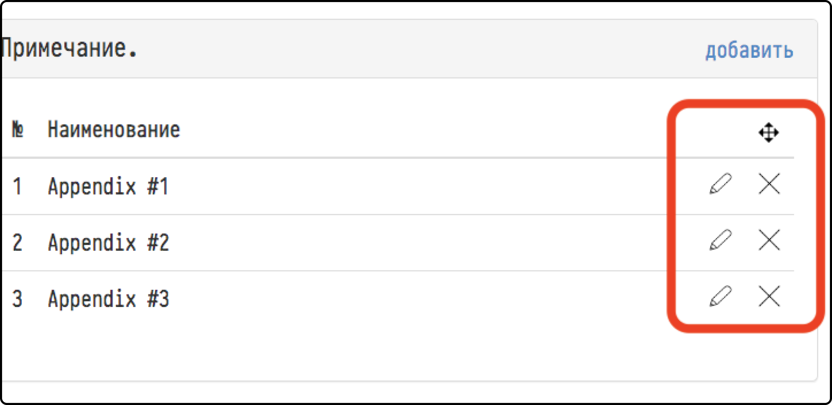
Task: Click row number 3 in the table
Action: (x=17, y=299)
